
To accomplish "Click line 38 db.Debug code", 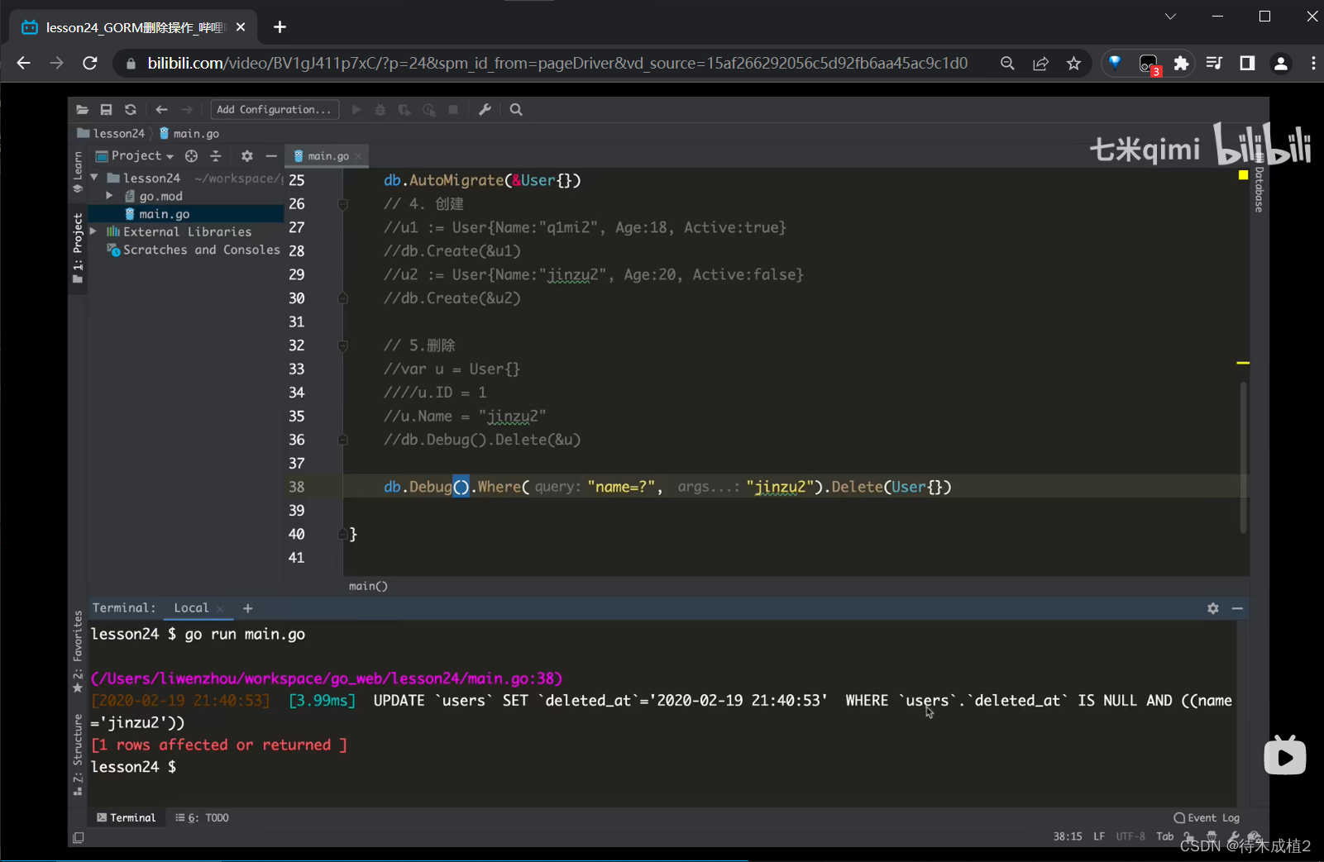I will click(x=667, y=487).
